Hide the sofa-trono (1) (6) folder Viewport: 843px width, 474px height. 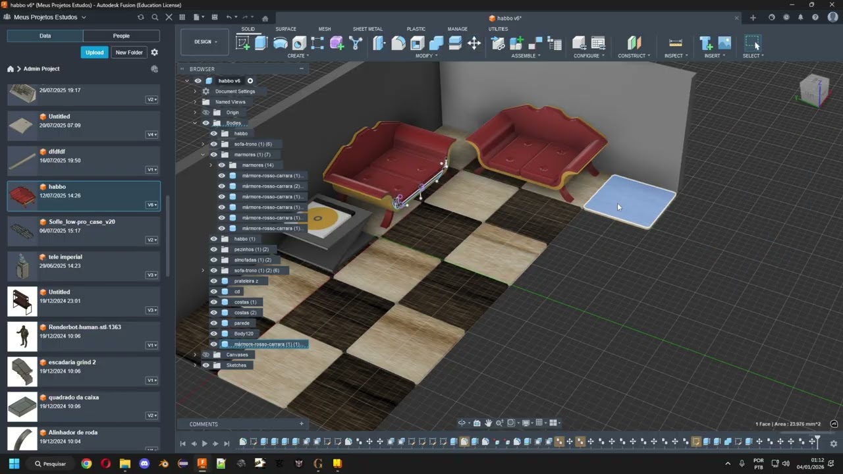(213, 144)
